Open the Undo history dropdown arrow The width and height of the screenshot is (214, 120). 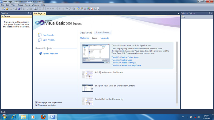pyautogui.click(x=51, y=9)
